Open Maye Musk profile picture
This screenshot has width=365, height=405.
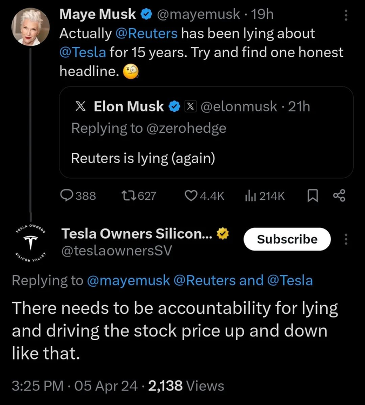(x=30, y=27)
